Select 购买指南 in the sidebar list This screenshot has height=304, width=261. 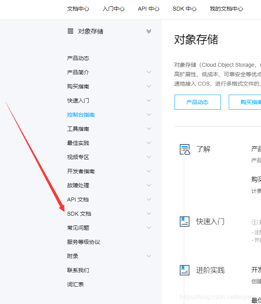pyautogui.click(x=78, y=86)
